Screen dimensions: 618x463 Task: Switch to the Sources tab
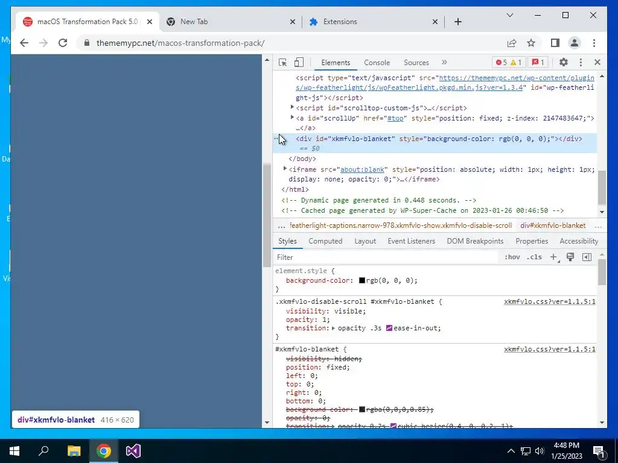coord(416,63)
